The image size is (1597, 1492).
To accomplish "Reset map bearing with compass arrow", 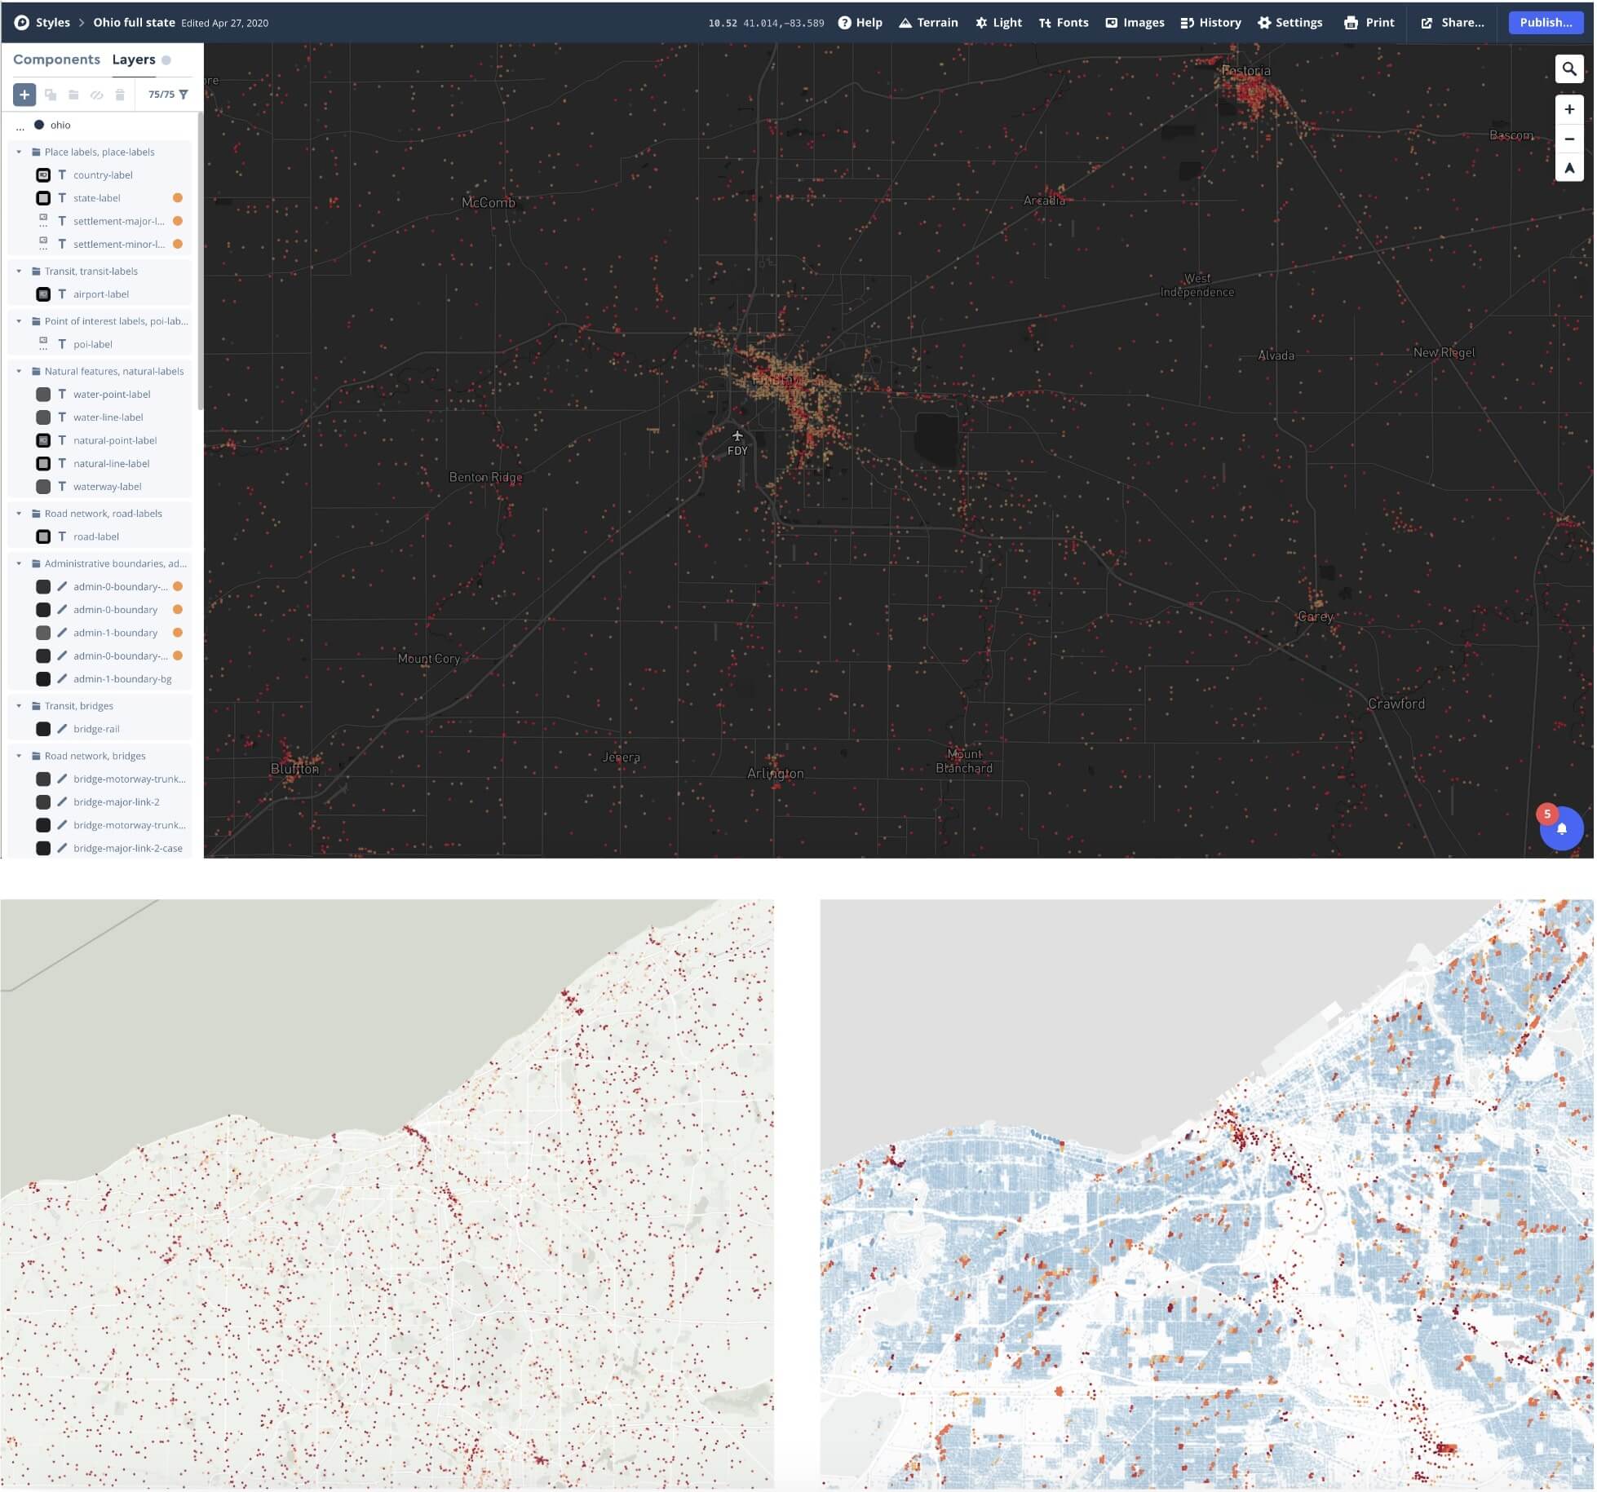I will (x=1568, y=169).
